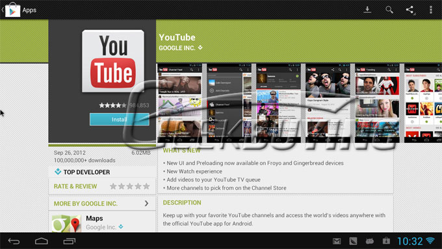Open the recent apps button
The width and height of the screenshot is (442, 249).
pyautogui.click(x=70, y=241)
